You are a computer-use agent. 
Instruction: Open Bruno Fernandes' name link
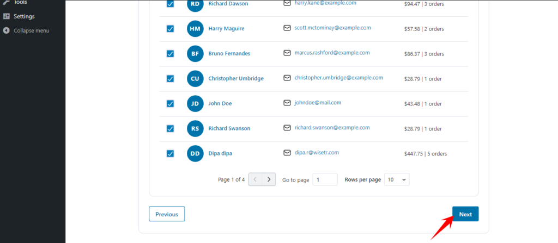(229, 54)
